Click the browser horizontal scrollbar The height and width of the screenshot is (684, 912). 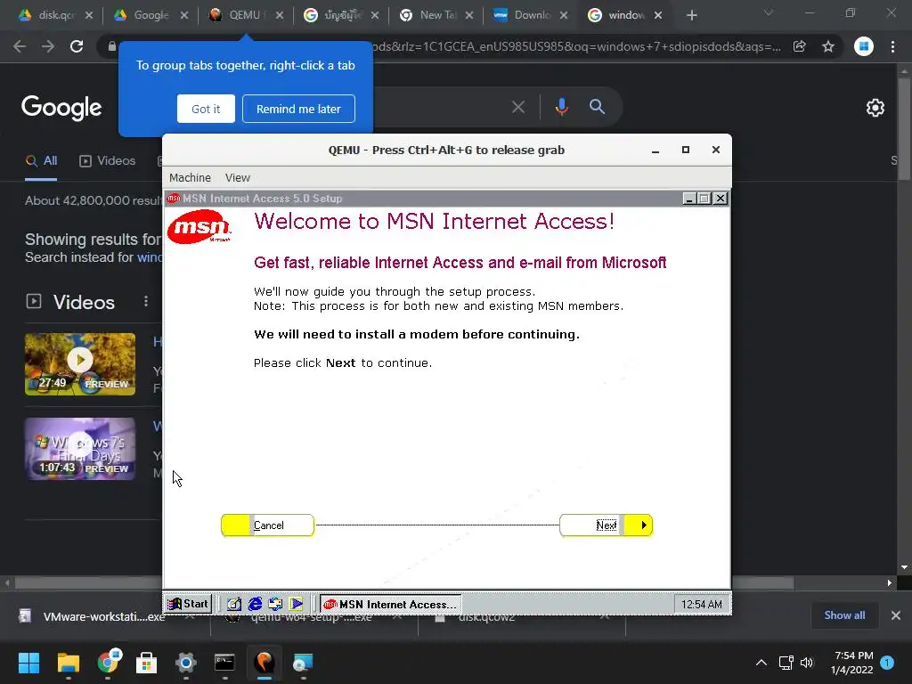(x=403, y=582)
